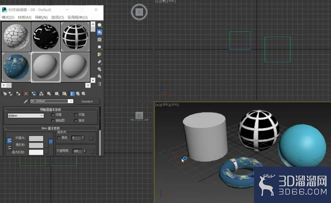Enable the 面状 (Faceted) checkbox
Screen dimensions: 331x203
click(75, 121)
